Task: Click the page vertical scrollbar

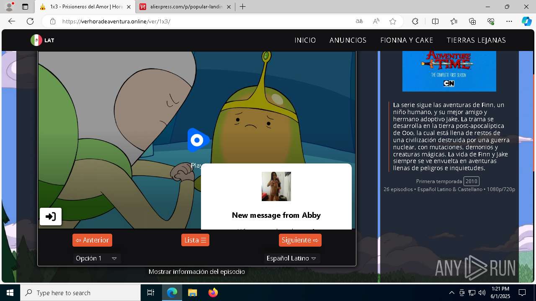Action: (x=534, y=123)
